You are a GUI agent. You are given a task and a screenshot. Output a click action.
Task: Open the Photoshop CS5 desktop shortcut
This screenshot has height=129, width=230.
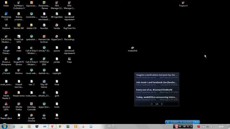6,16
